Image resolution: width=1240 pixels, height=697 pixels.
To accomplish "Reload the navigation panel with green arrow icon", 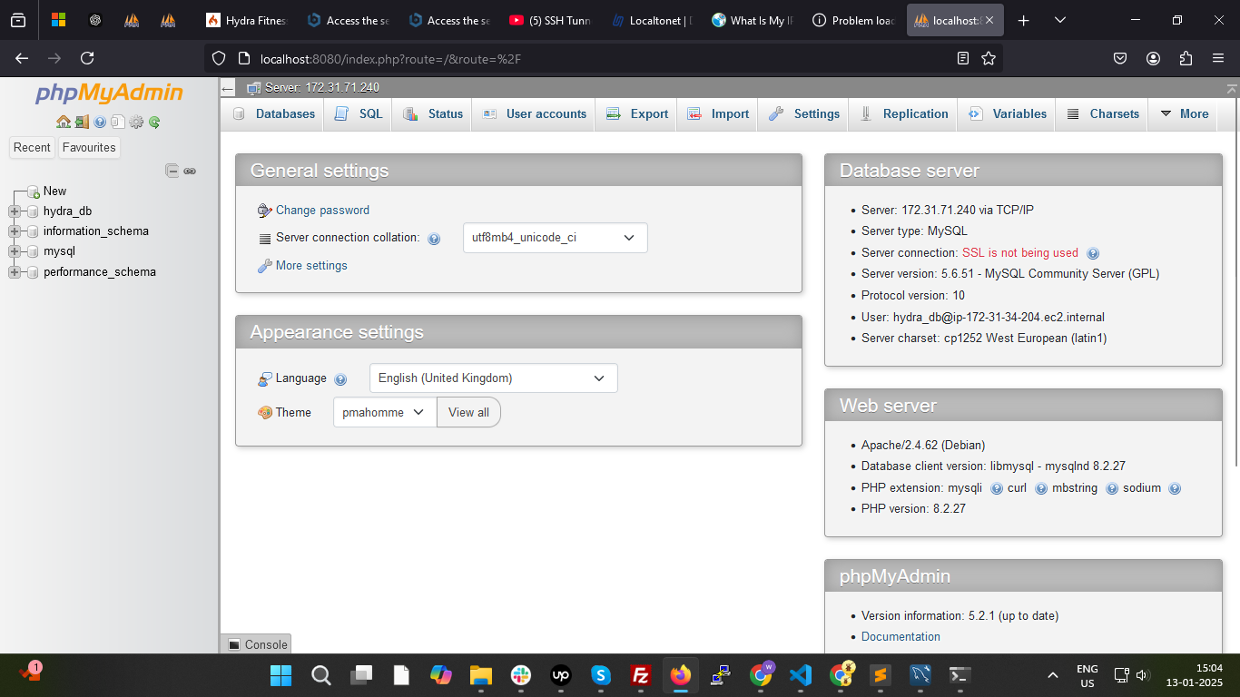I will [154, 122].
